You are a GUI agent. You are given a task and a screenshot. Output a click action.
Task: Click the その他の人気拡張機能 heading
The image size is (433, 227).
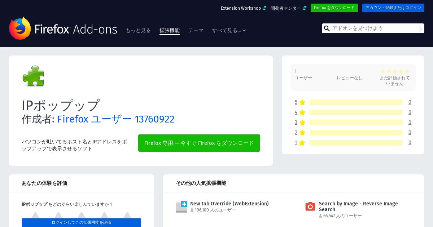pyautogui.click(x=201, y=183)
